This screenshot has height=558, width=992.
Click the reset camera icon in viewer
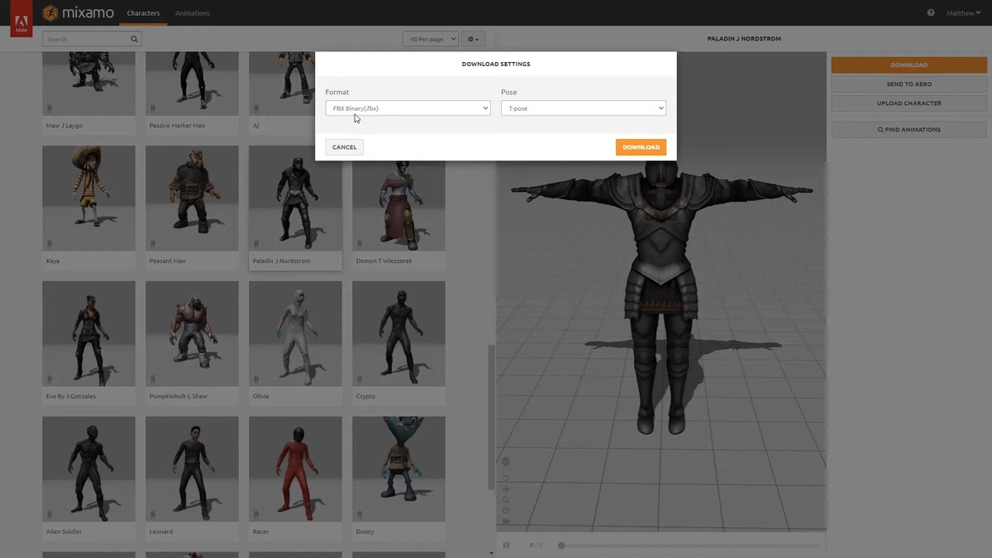[506, 510]
